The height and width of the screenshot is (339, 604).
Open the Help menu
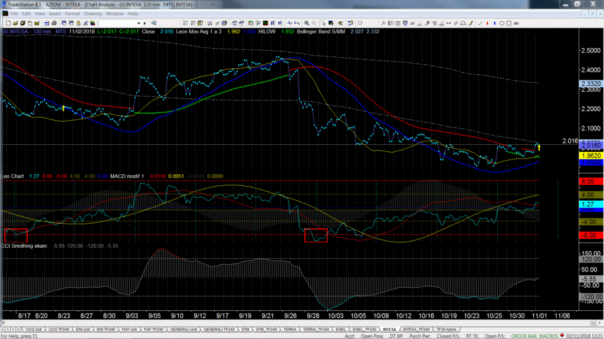tap(133, 14)
